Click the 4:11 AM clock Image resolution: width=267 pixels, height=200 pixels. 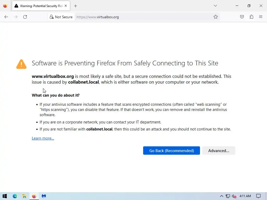245,196
